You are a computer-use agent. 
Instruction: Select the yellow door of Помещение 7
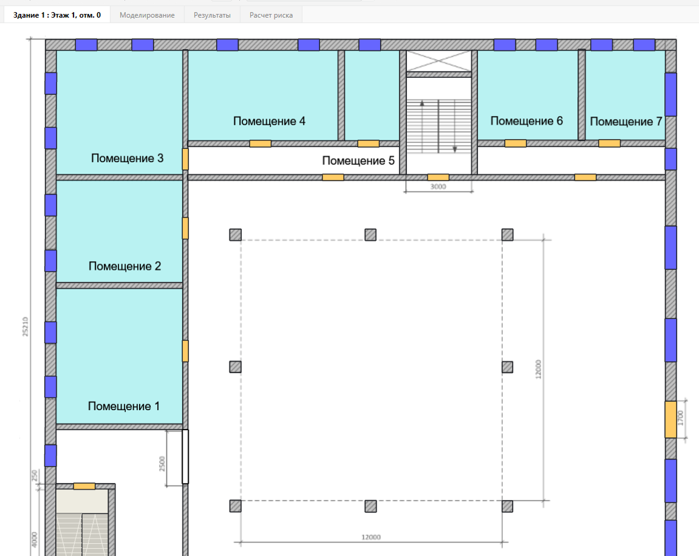pos(609,143)
